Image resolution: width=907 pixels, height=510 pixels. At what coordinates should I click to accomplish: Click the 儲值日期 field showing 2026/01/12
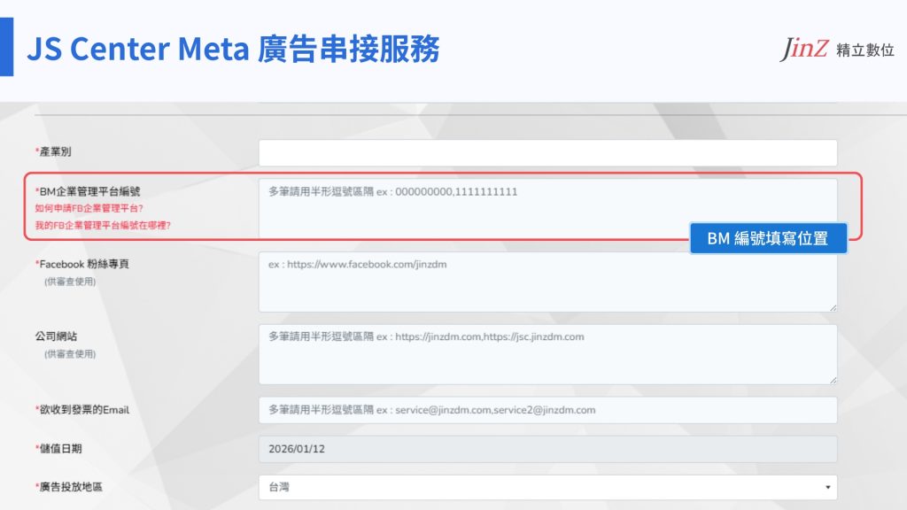[x=547, y=449]
